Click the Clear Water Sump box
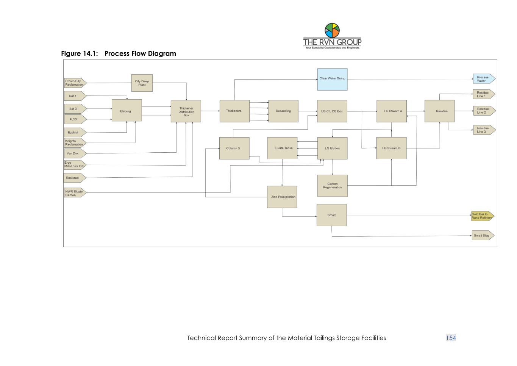Image resolution: width=517 pixels, height=366 pixels. point(332,79)
